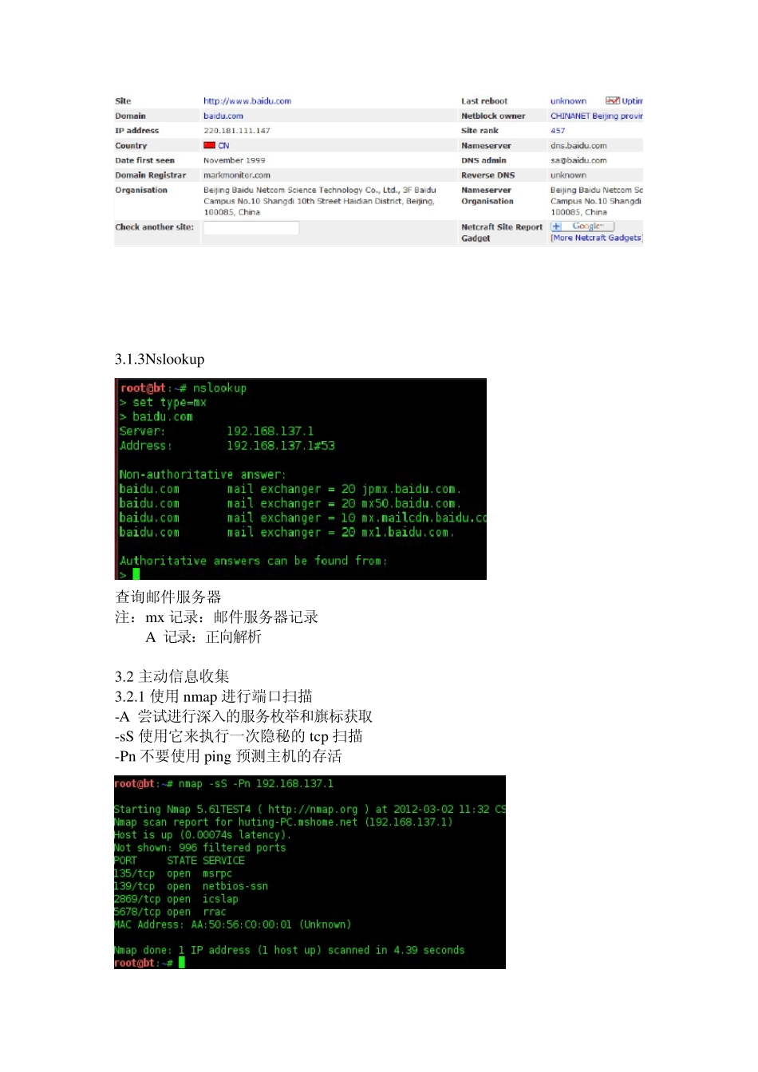Screen dimensions: 758x1072
Task: Open the More Netcraft Gadgets link
Action: click(x=596, y=238)
